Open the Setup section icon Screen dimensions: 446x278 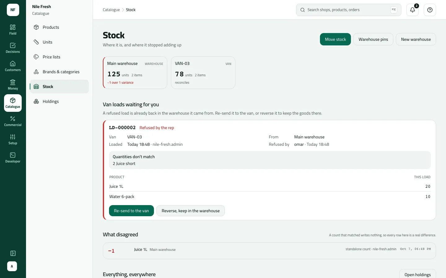pos(13,139)
